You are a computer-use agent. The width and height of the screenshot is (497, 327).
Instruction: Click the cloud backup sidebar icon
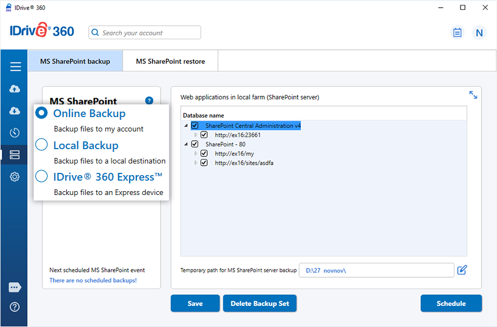click(x=15, y=89)
